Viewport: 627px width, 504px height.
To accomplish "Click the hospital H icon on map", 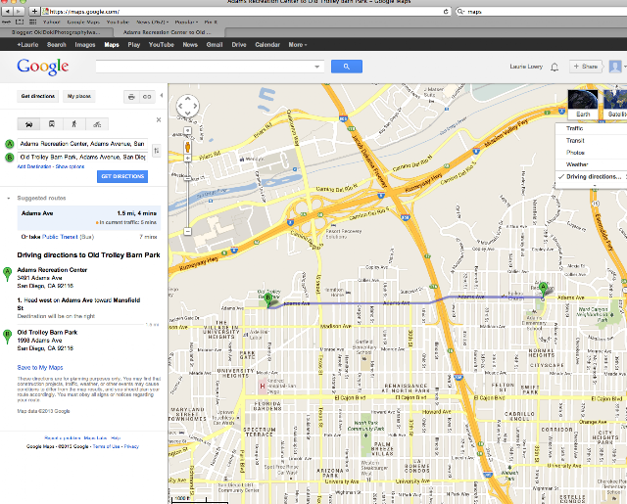I will coord(263,387).
